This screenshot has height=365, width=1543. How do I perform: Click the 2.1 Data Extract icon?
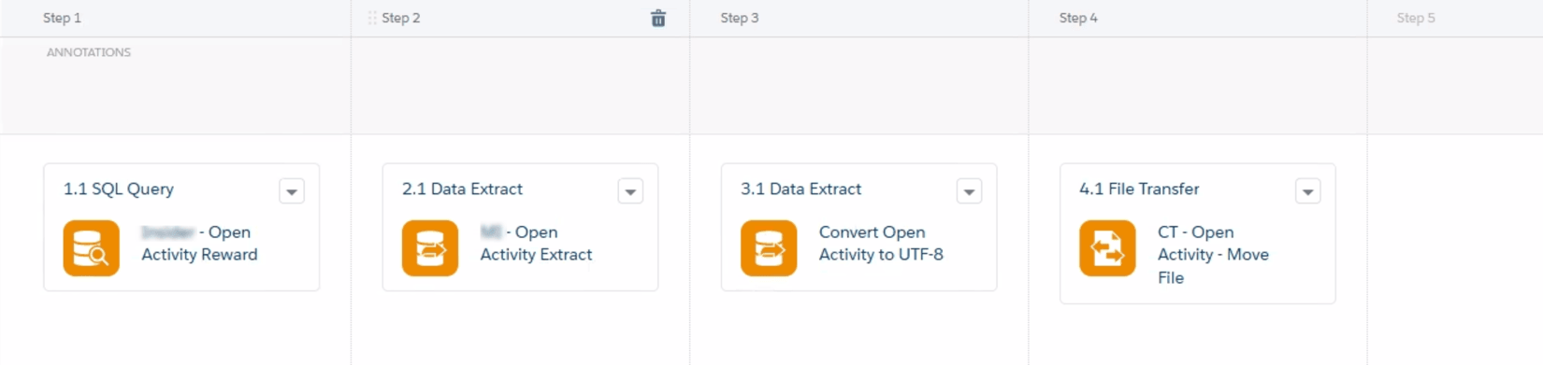430,248
